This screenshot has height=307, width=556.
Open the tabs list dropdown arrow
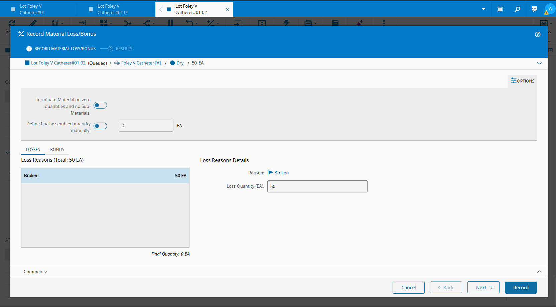coord(483,9)
